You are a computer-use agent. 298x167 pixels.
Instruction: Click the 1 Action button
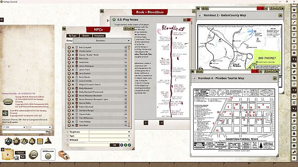[20, 152]
